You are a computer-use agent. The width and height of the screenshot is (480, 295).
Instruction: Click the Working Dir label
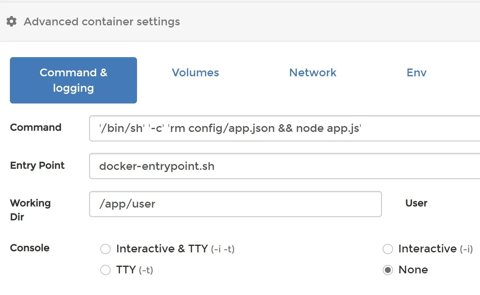click(30, 210)
